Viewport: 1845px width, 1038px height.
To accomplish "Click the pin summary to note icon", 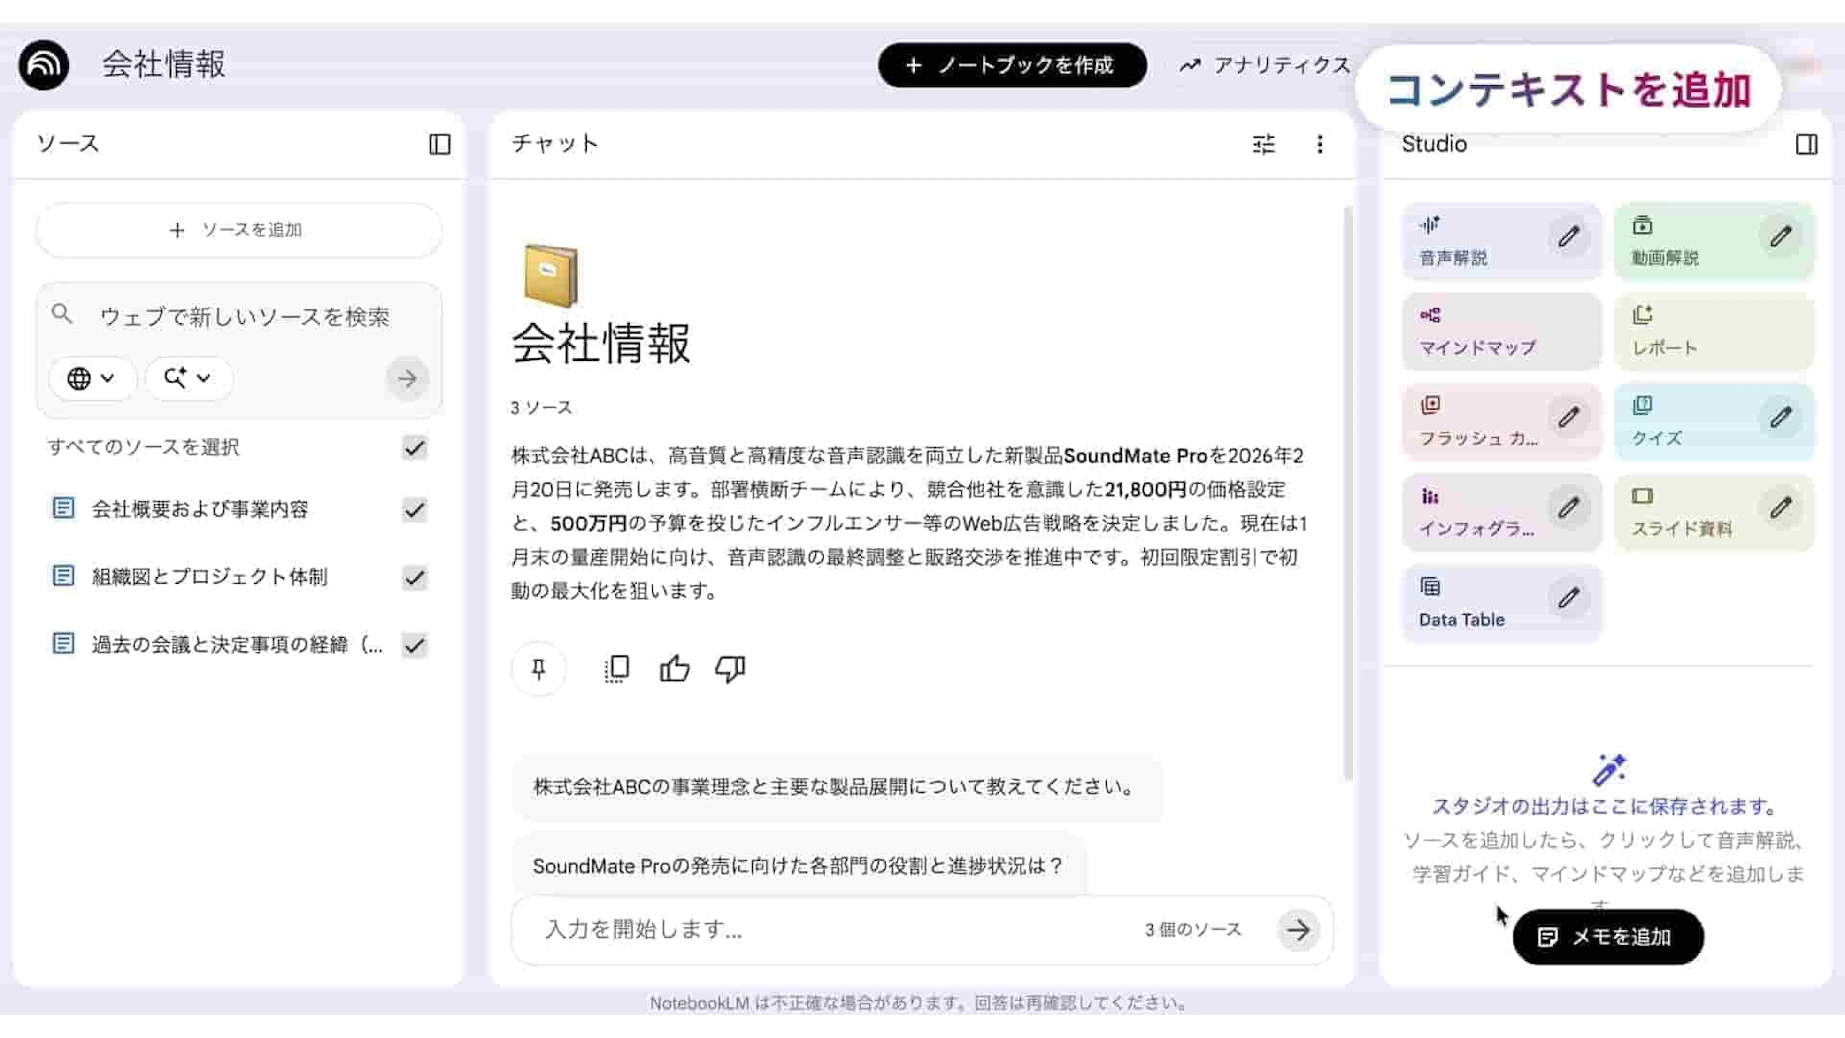I will click(539, 669).
